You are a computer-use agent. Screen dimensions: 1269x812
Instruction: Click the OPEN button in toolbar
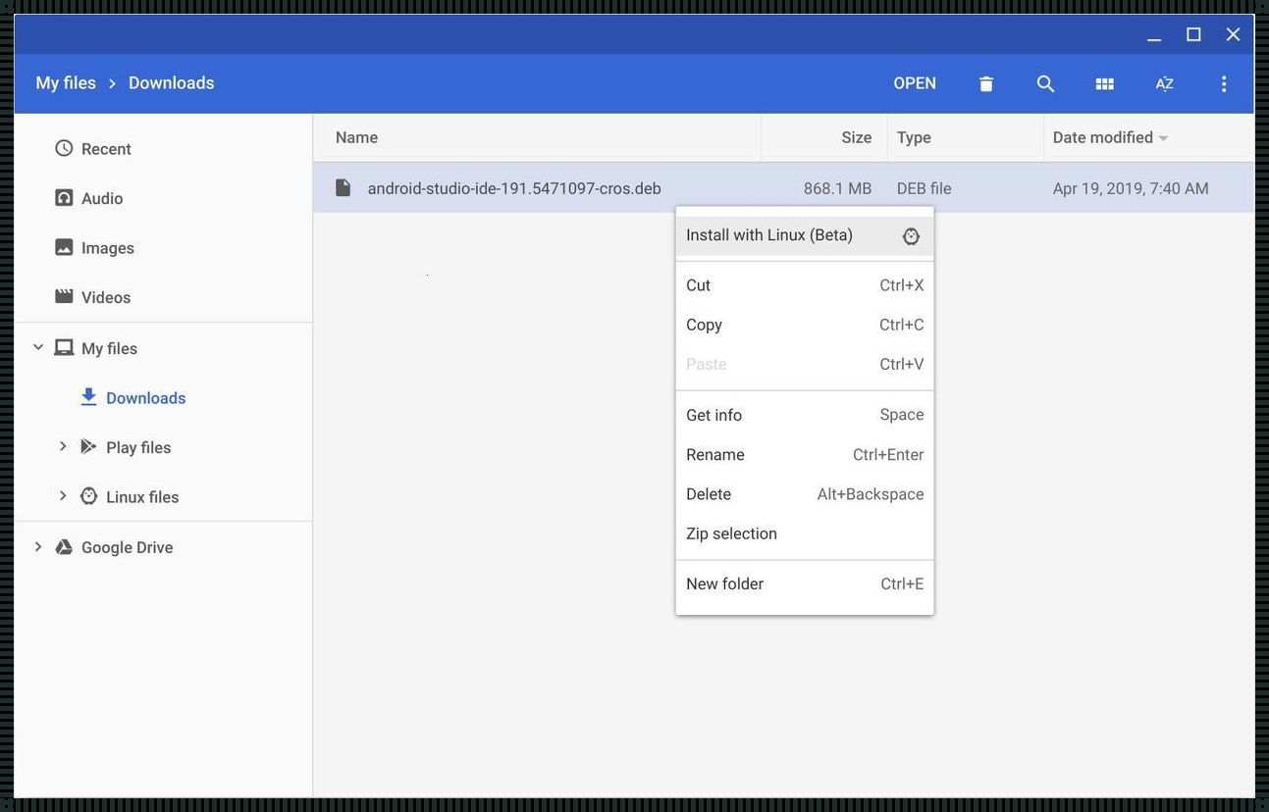[915, 83]
